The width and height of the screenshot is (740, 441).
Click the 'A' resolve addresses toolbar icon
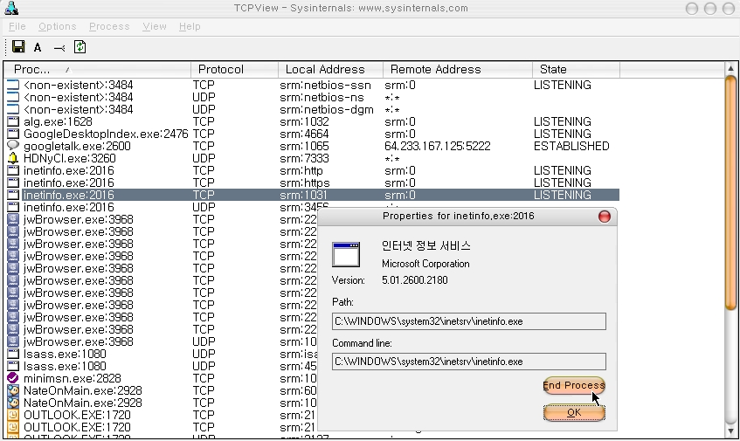(38, 47)
